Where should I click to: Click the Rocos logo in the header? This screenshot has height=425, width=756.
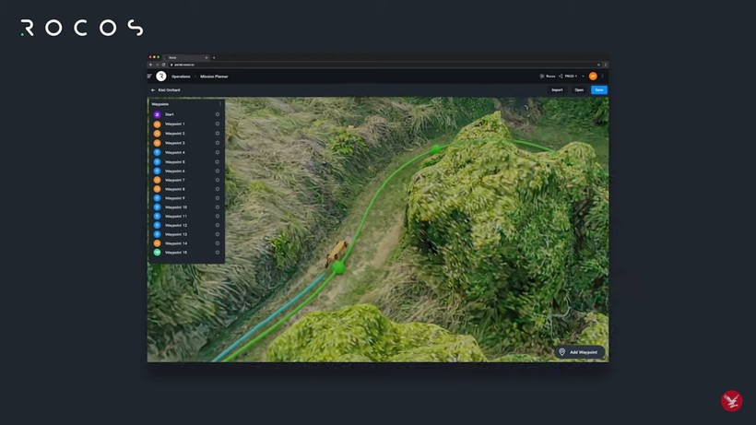pyautogui.click(x=160, y=76)
